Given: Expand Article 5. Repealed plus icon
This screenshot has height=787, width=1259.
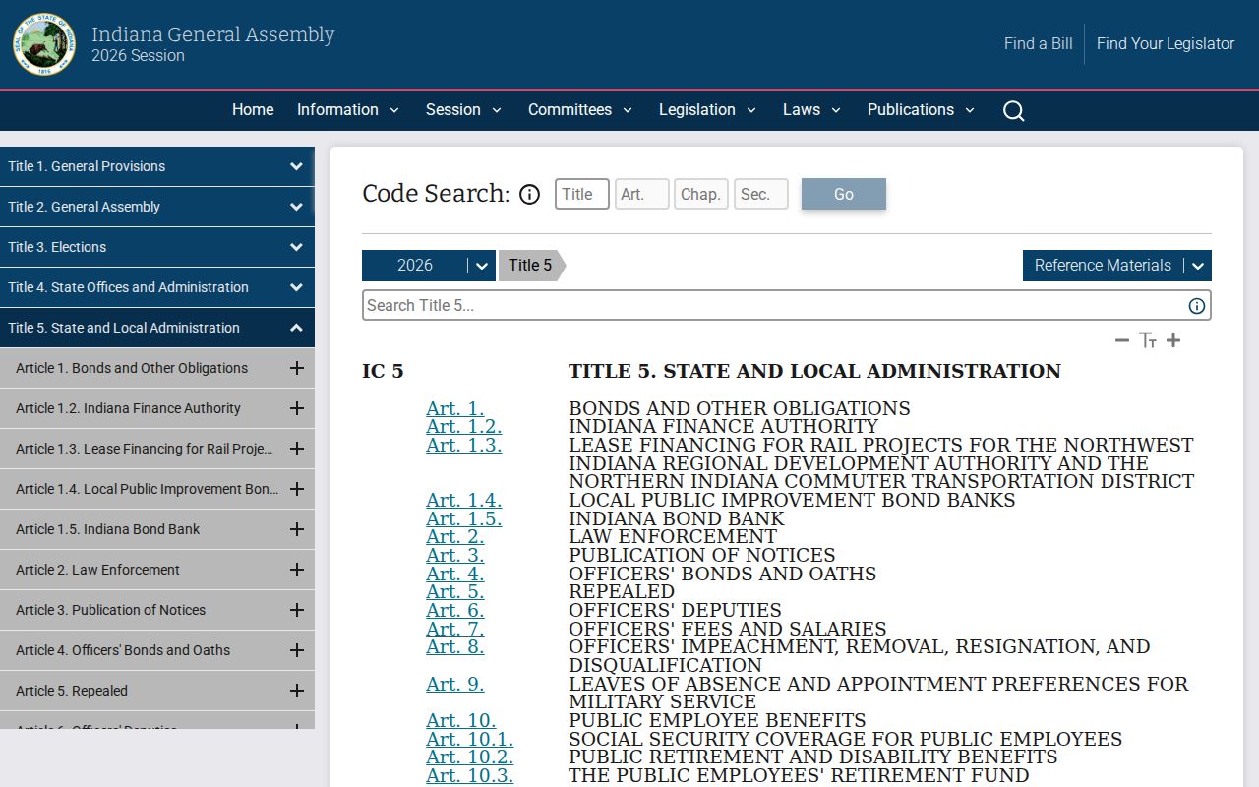Looking at the screenshot, I should point(296,691).
